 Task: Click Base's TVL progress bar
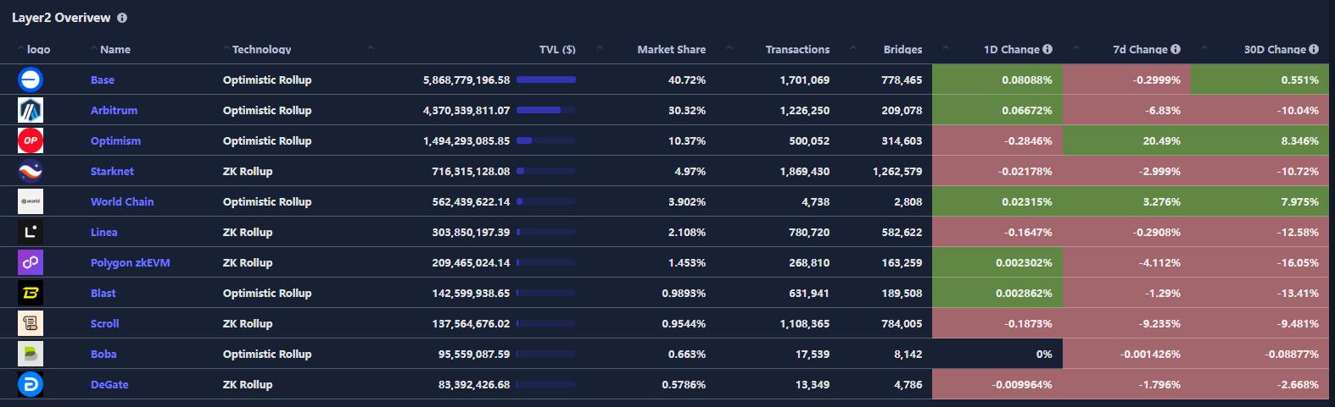click(x=546, y=80)
